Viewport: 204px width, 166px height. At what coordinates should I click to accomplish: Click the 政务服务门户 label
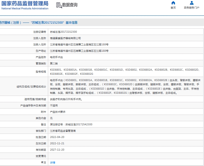[x=192, y=8]
